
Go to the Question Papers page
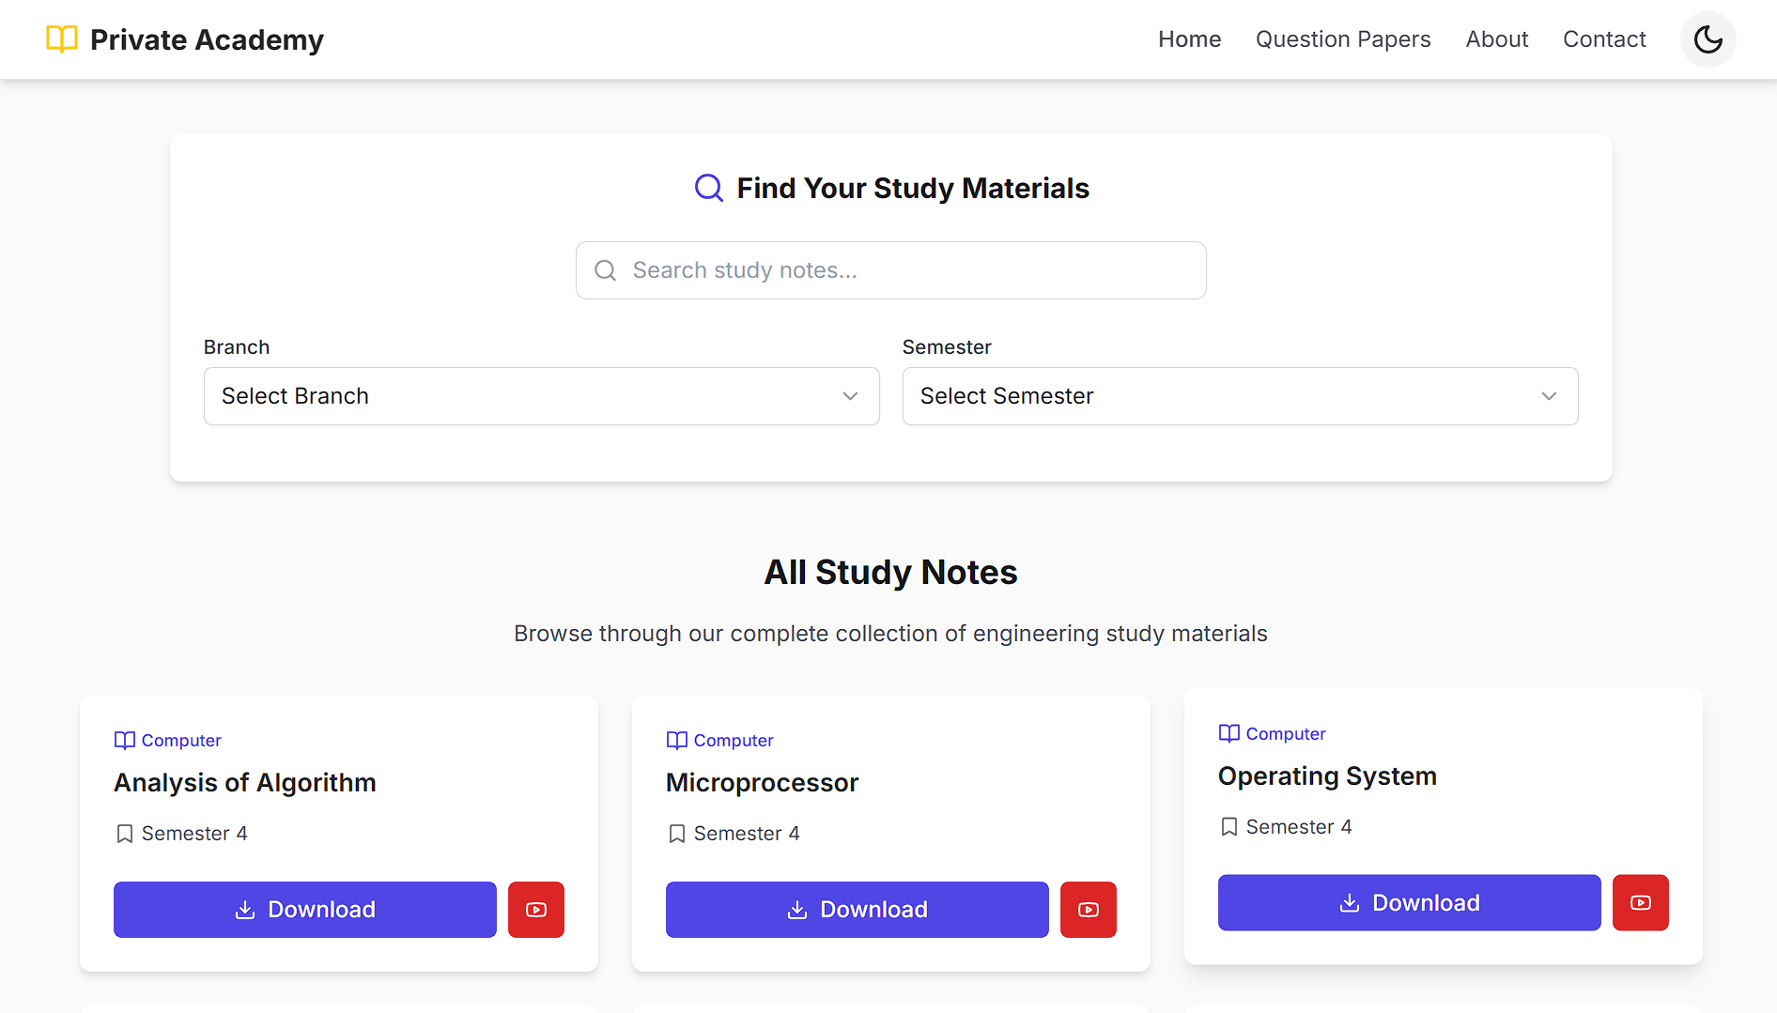point(1342,39)
